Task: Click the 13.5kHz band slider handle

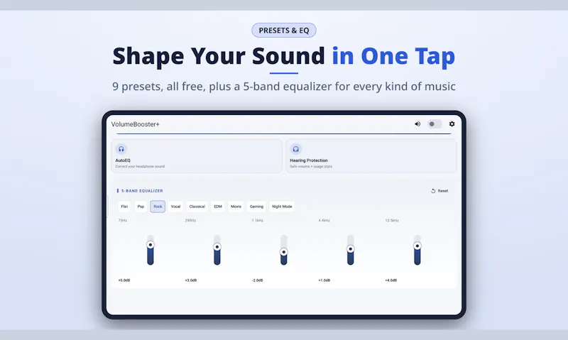Action: coord(417,246)
